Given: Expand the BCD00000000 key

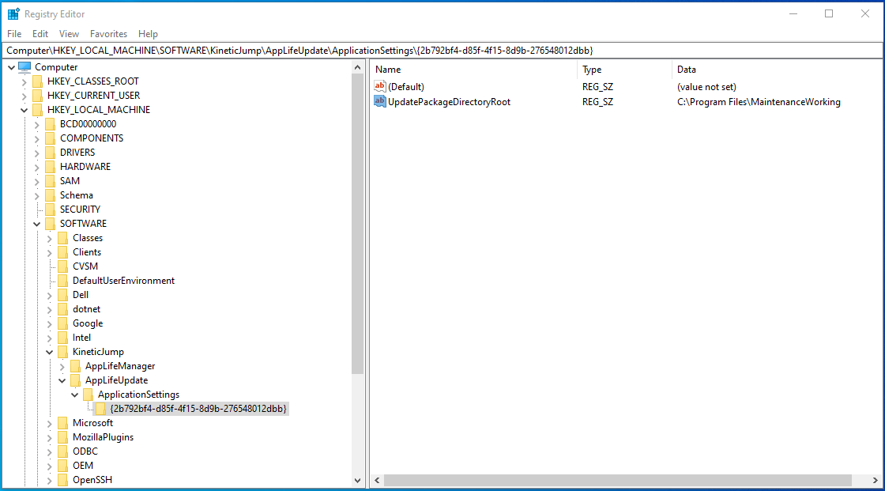Looking at the screenshot, I should click(36, 124).
